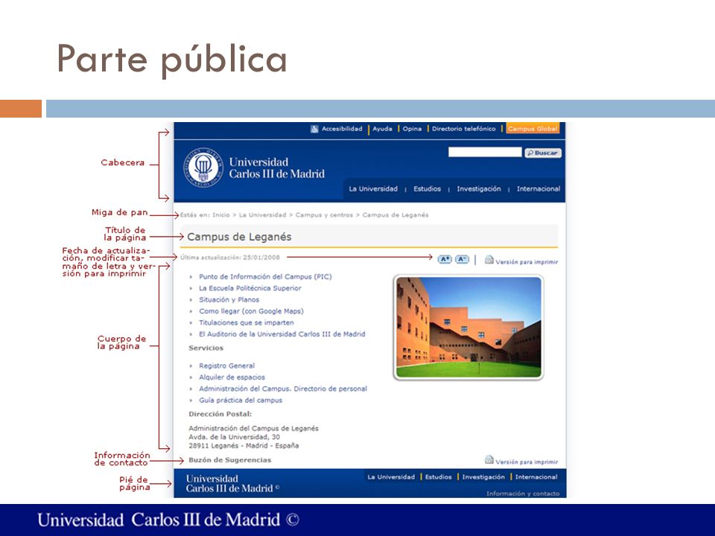
Task: Open La Universidad menu in header
Action: pyautogui.click(x=373, y=188)
